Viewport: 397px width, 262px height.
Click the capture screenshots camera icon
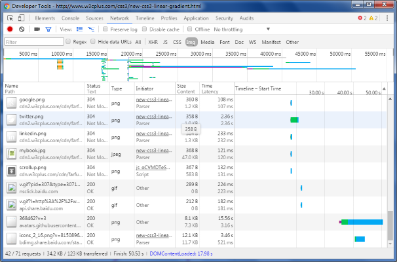click(x=37, y=29)
